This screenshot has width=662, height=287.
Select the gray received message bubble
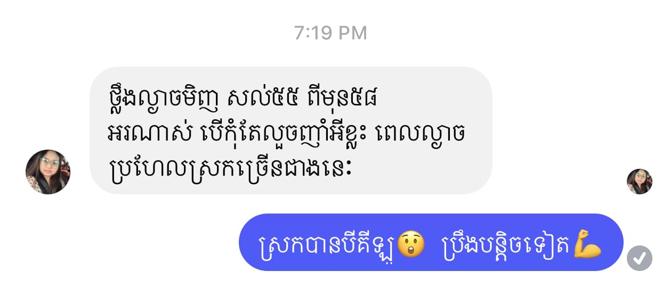tap(290, 130)
